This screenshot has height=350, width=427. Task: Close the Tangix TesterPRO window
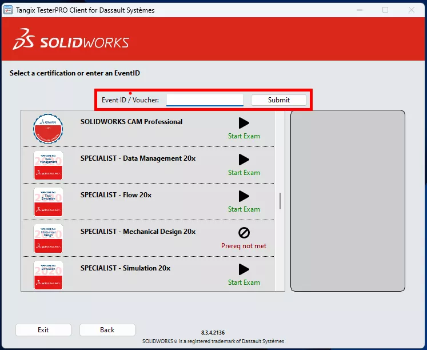[x=411, y=10]
